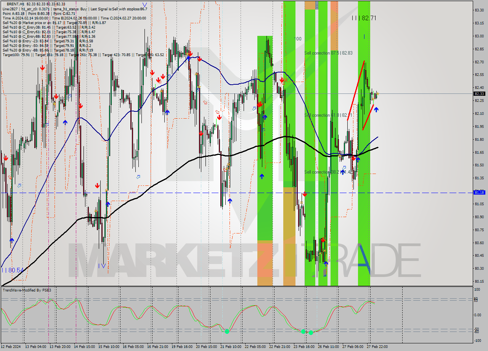
Task: Click the 80.60 price axis label
Action: [479, 243]
